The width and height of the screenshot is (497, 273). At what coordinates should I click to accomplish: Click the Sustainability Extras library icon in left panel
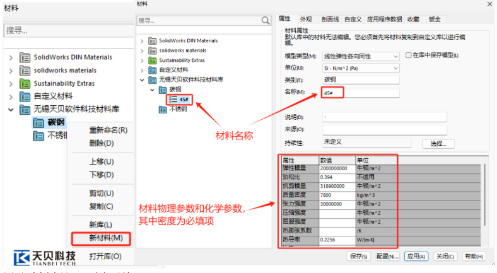pyautogui.click(x=25, y=83)
